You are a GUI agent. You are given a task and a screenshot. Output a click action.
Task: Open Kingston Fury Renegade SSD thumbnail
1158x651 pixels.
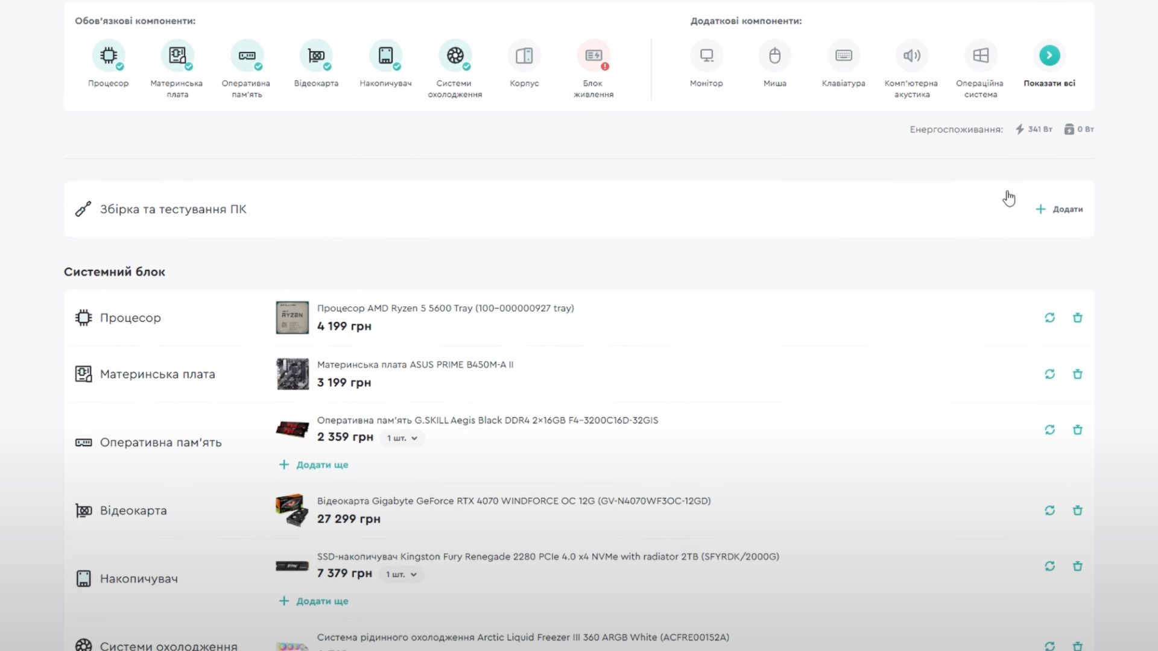pyautogui.click(x=293, y=566)
